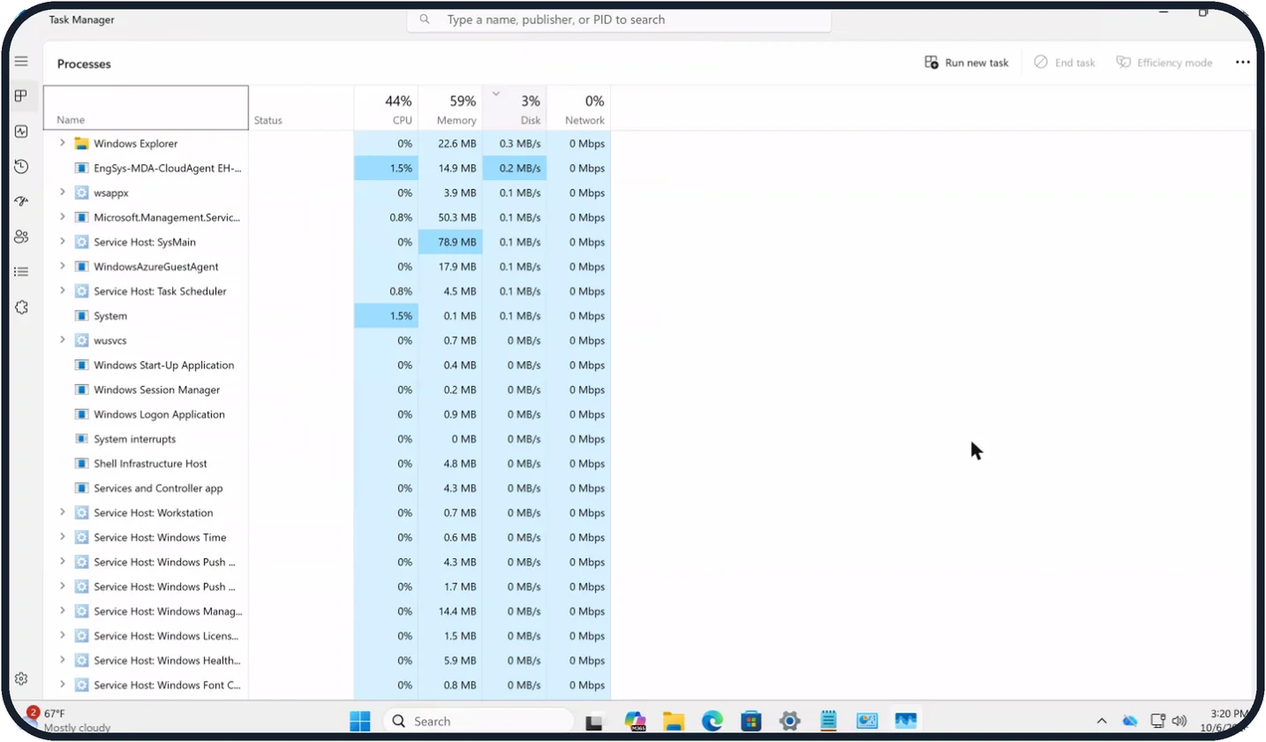
Task: Select the Processes page icon in sidebar
Action: point(21,95)
